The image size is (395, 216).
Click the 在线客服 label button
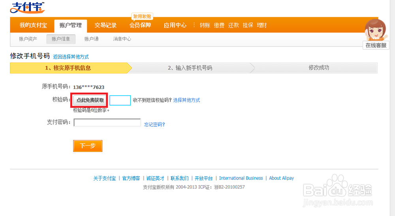point(376,45)
